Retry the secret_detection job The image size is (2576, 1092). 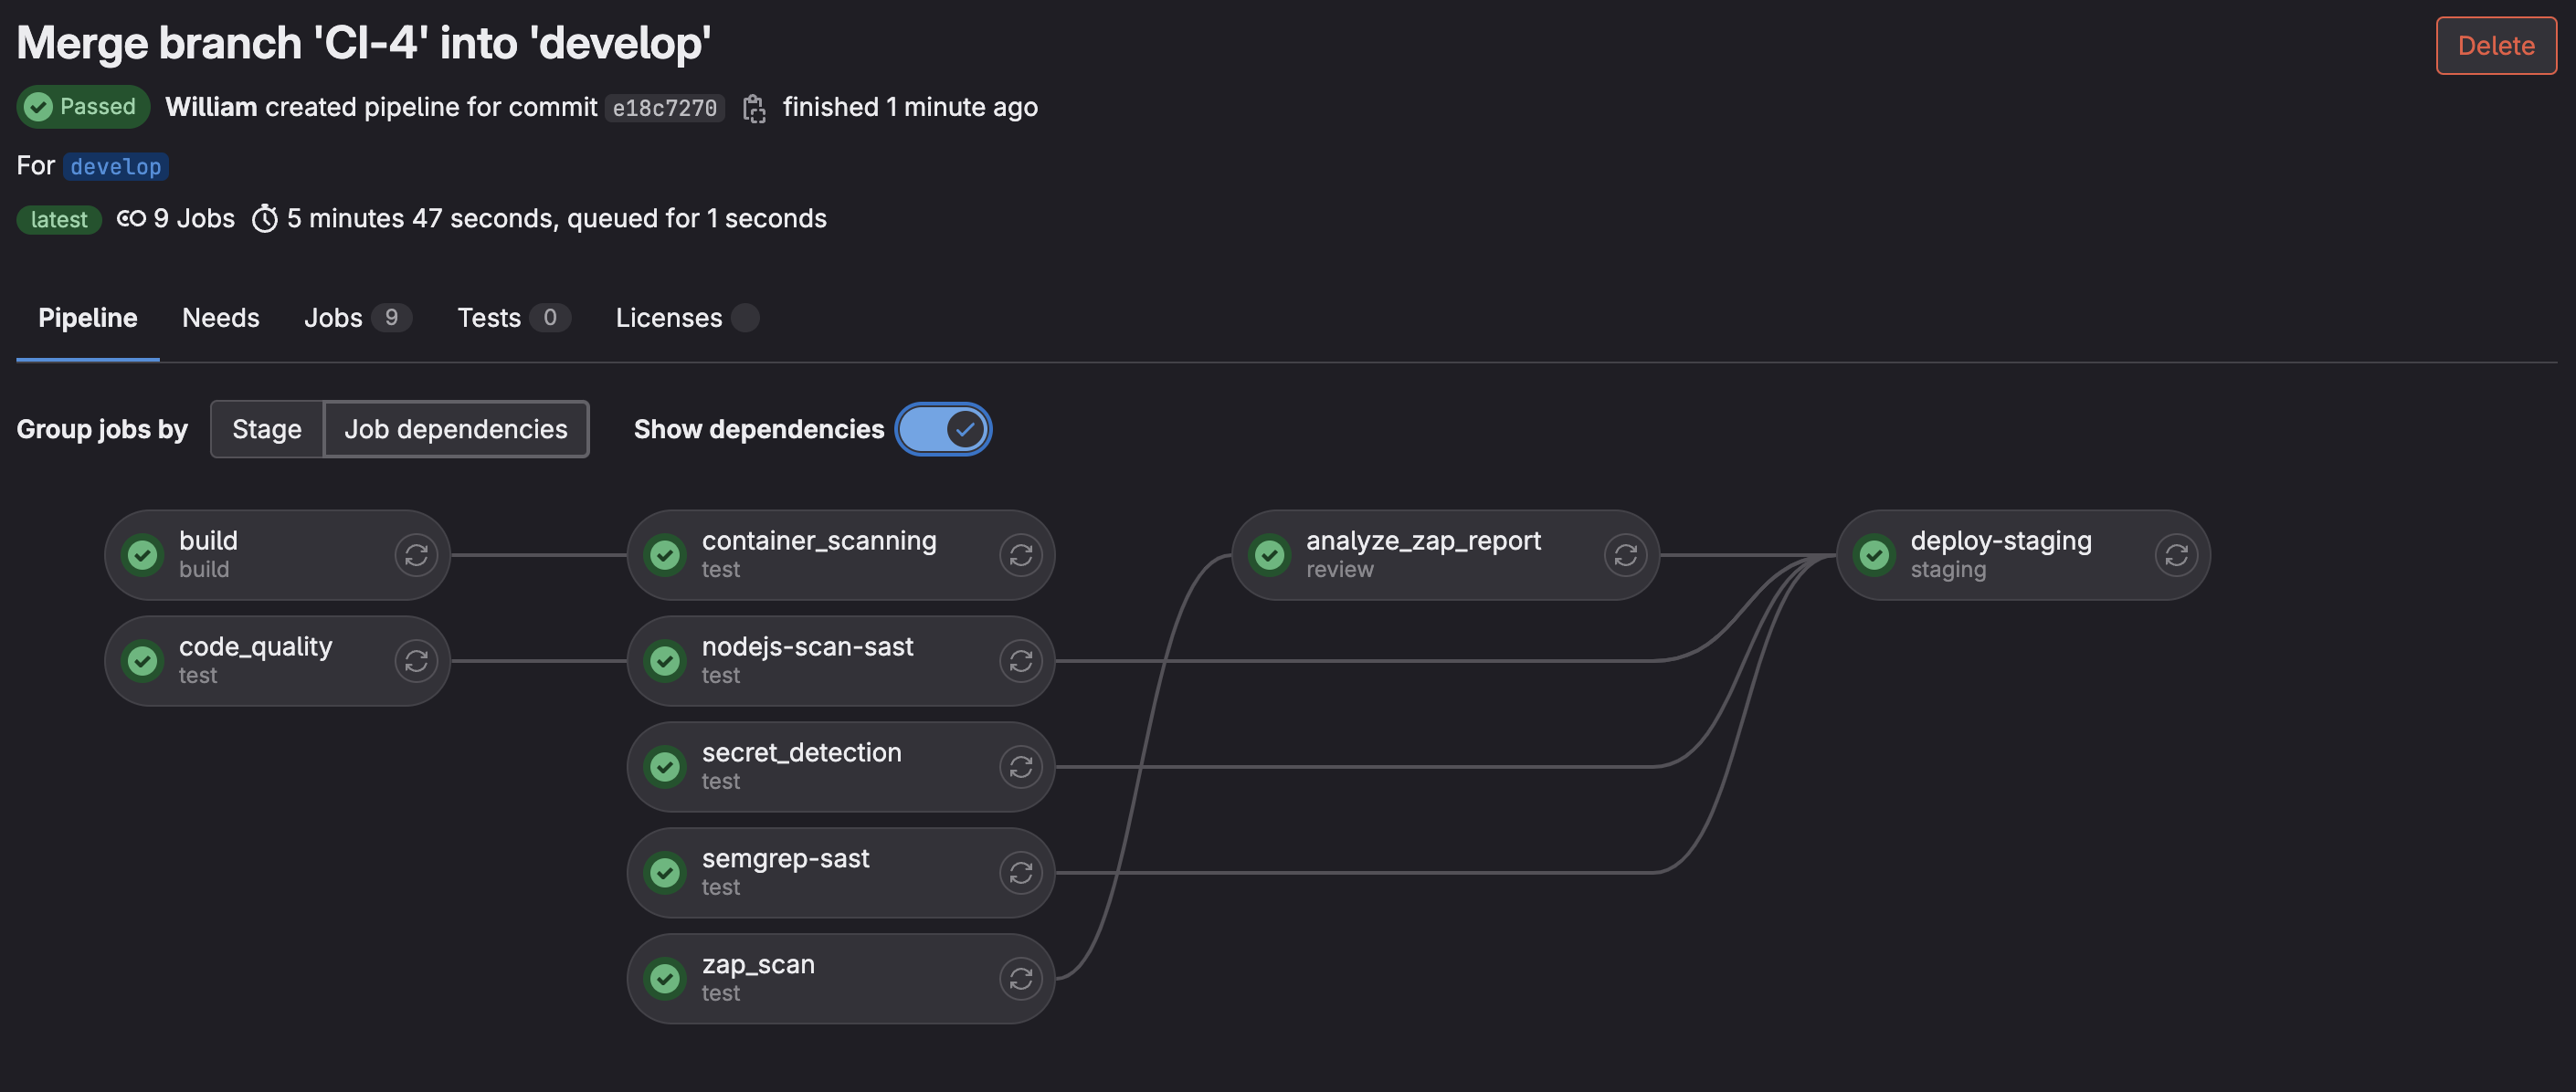click(1020, 766)
